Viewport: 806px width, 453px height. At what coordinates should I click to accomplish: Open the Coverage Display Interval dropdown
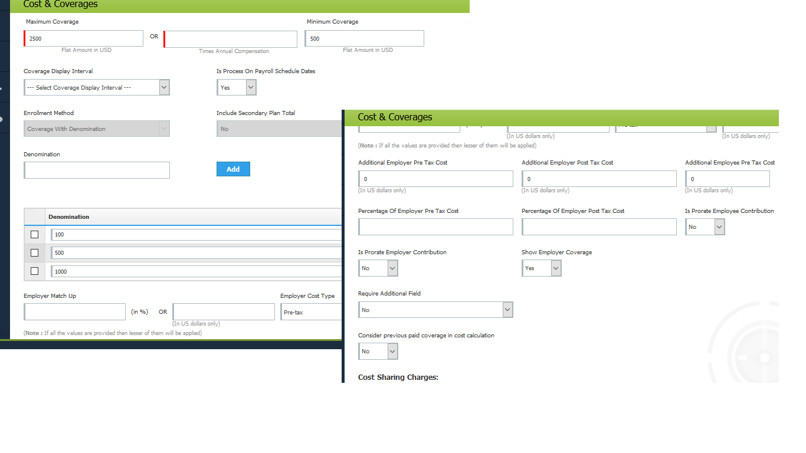point(97,87)
